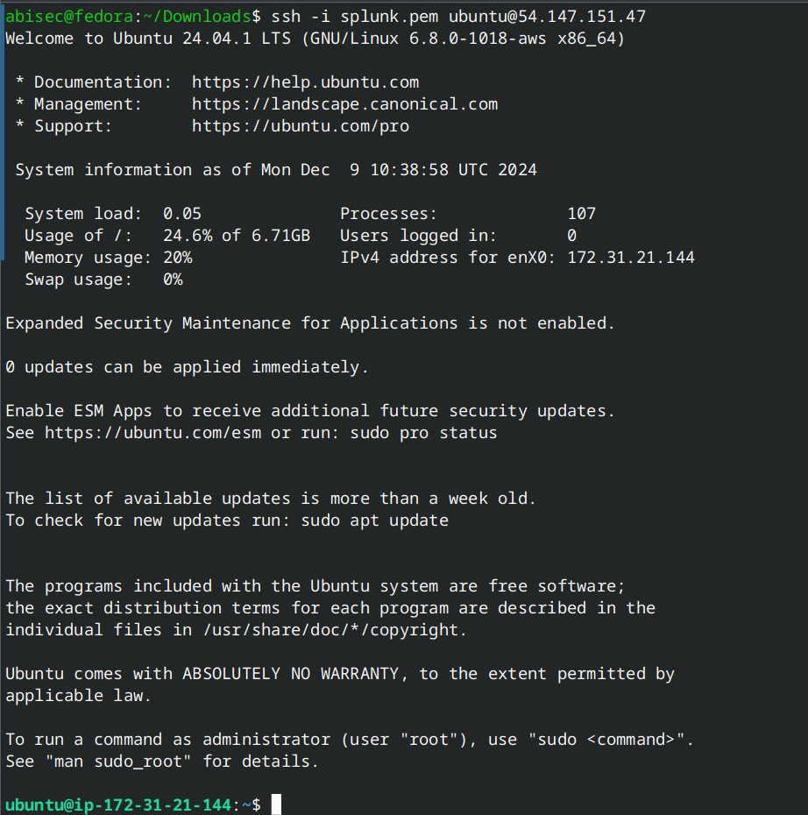Follow the ubuntu.com/pro support link
The height and width of the screenshot is (815, 808).
click(x=300, y=126)
